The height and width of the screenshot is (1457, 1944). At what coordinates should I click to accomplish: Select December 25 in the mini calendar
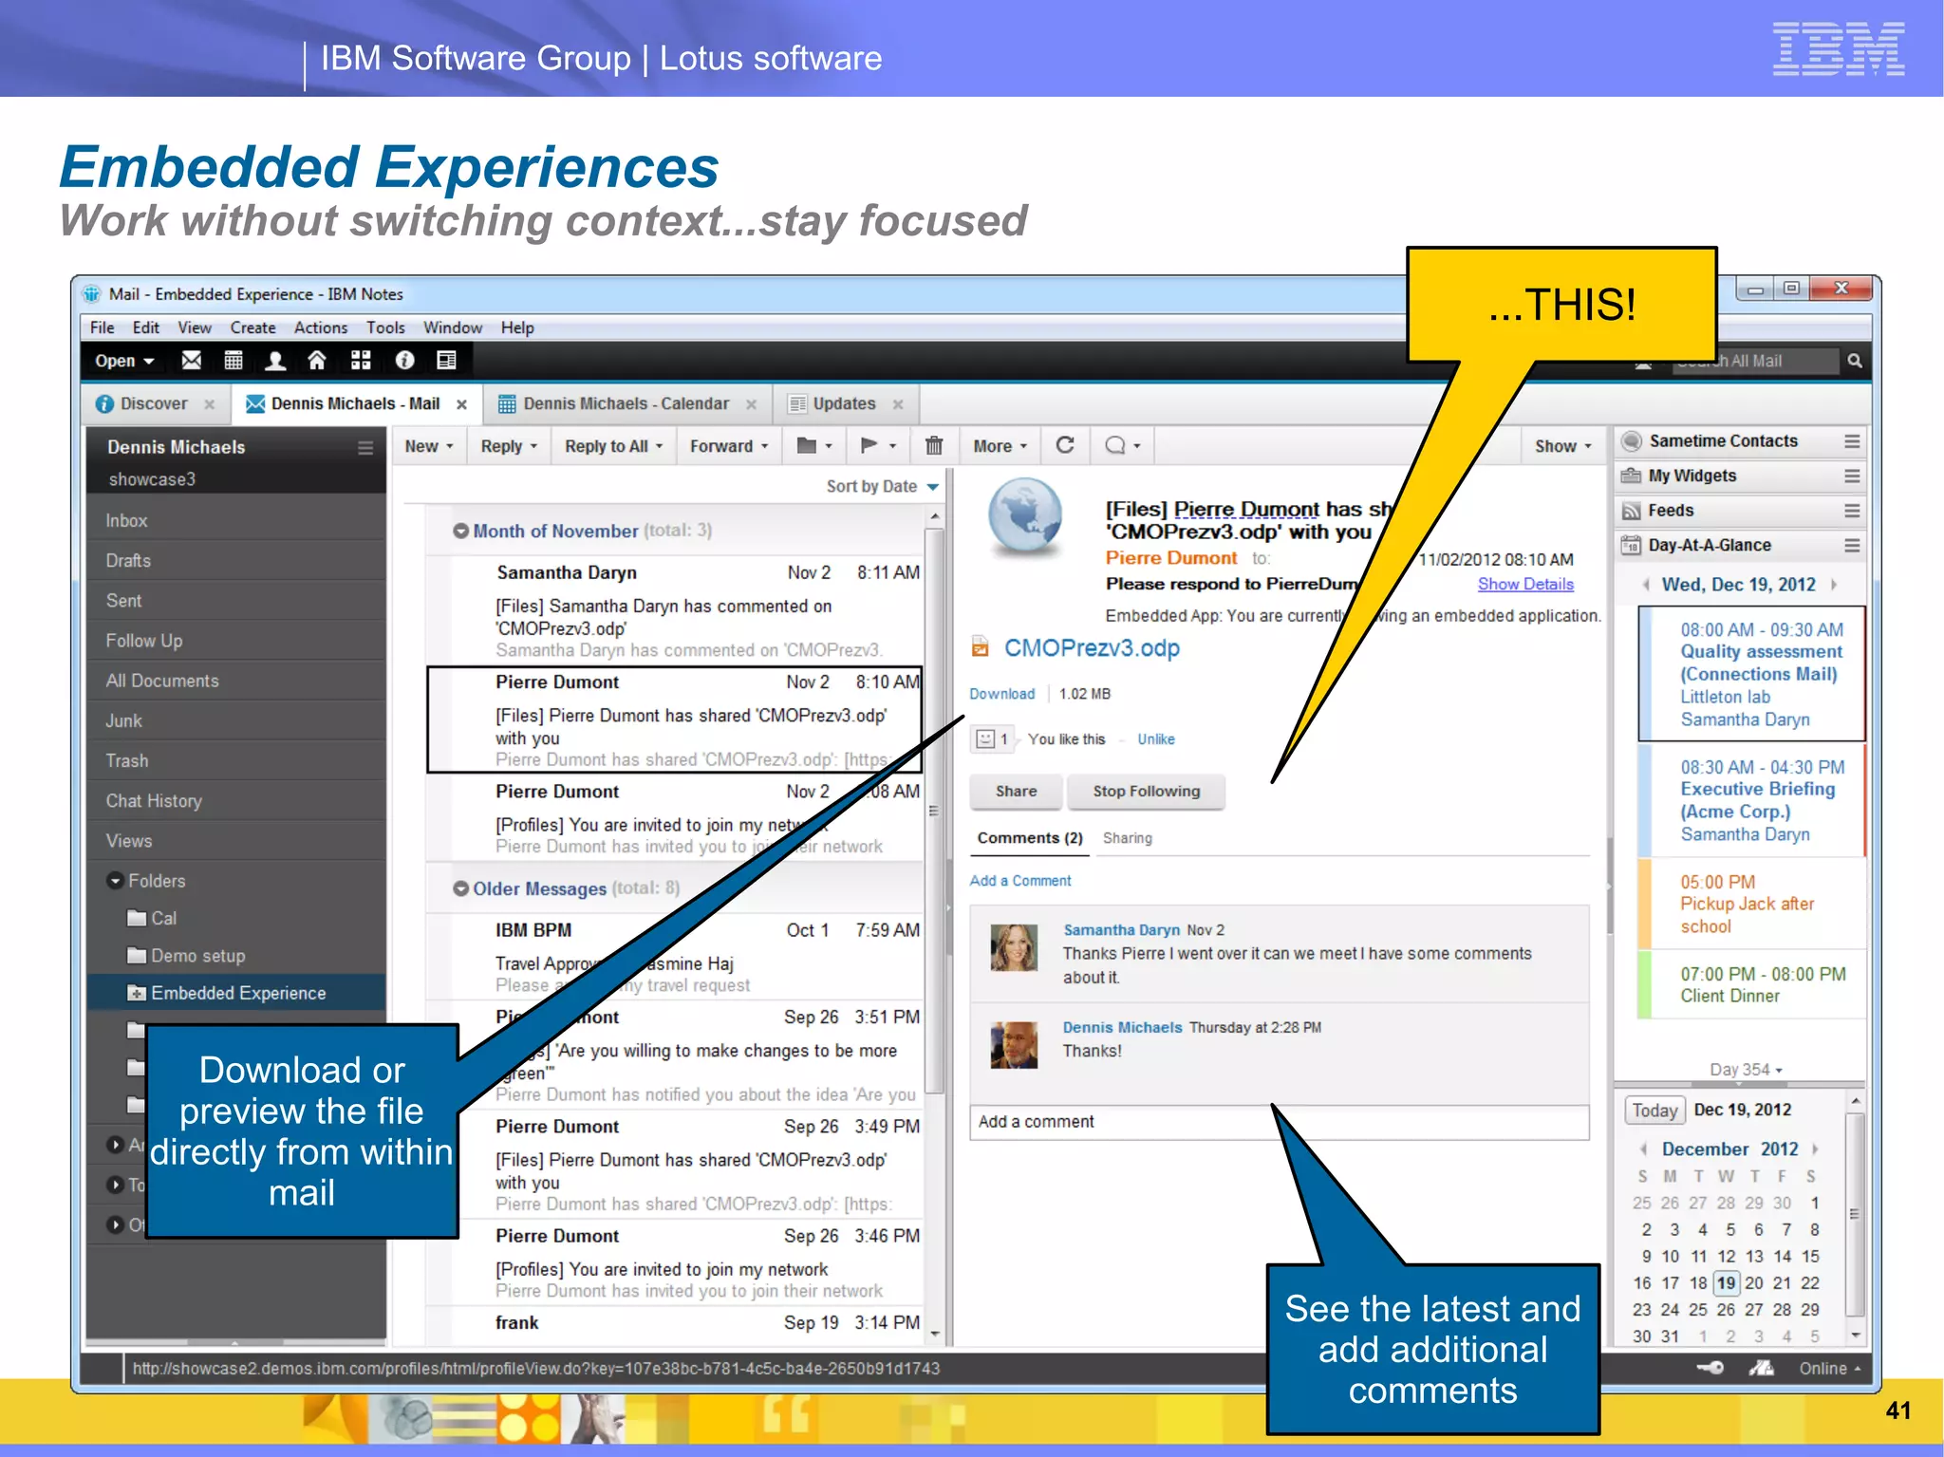pos(1698,1310)
